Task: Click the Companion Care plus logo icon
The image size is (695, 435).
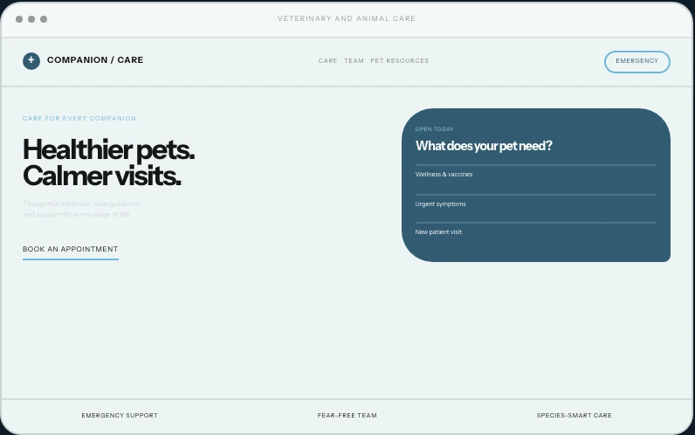Action: (31, 61)
